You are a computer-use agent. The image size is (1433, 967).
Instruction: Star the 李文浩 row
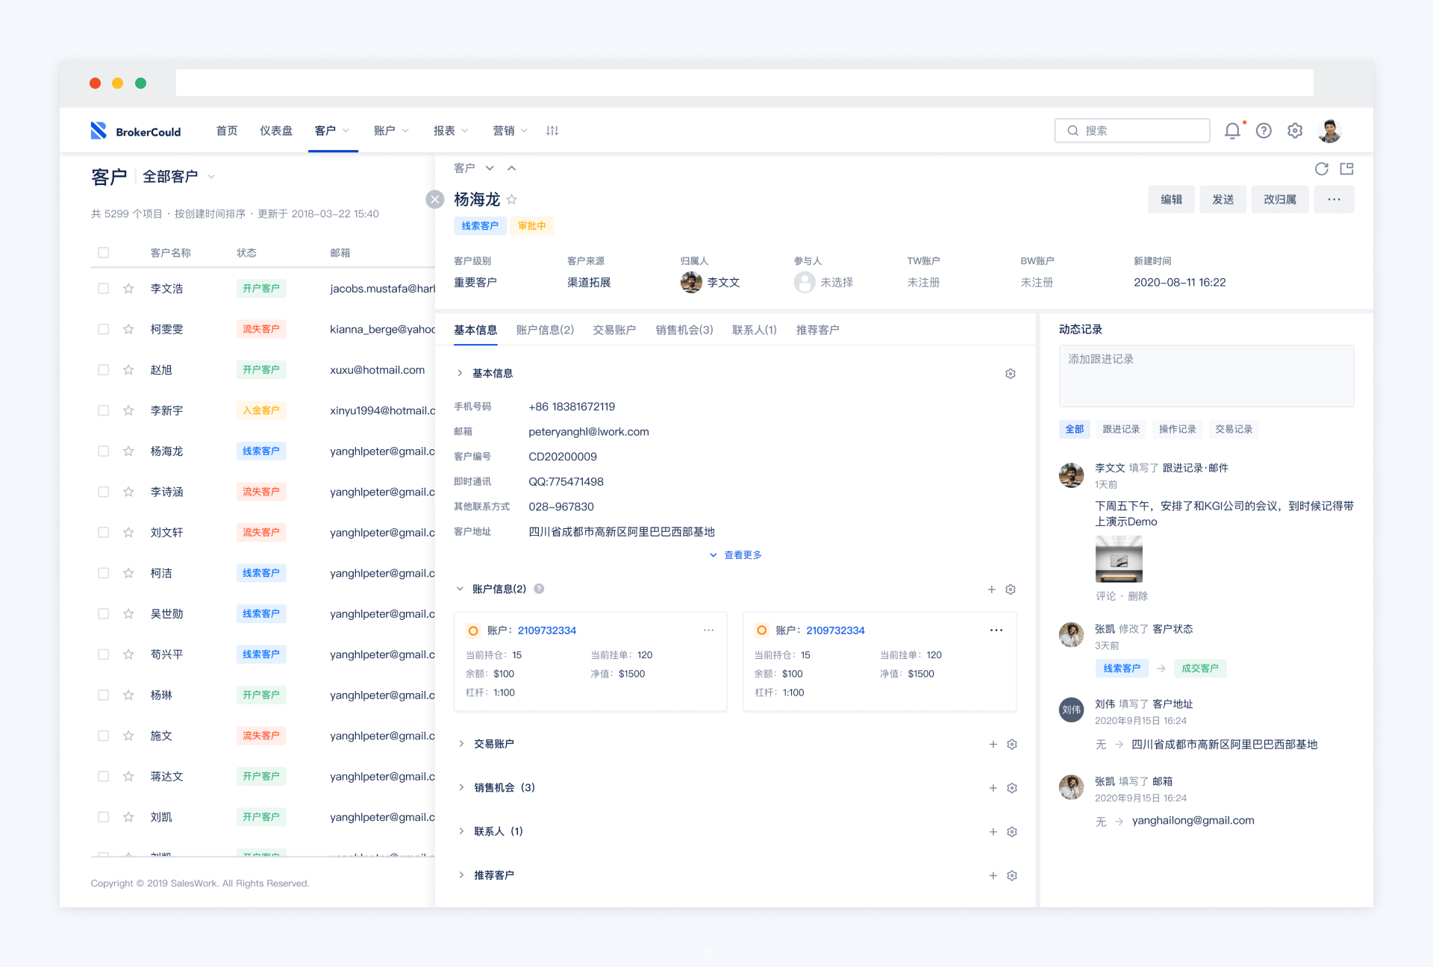tap(128, 289)
